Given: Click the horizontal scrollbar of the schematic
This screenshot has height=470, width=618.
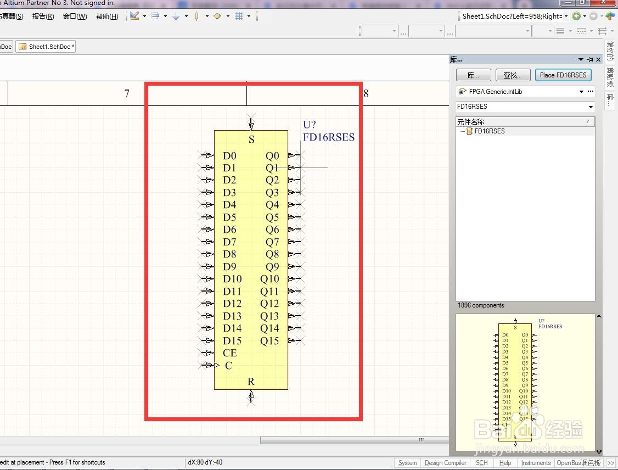Looking at the screenshot, I should [355, 440].
